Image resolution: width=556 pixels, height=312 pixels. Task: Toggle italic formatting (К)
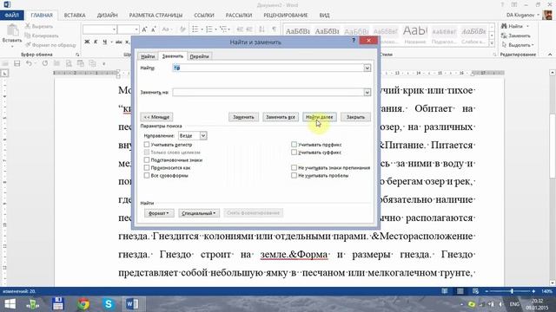click(x=96, y=42)
